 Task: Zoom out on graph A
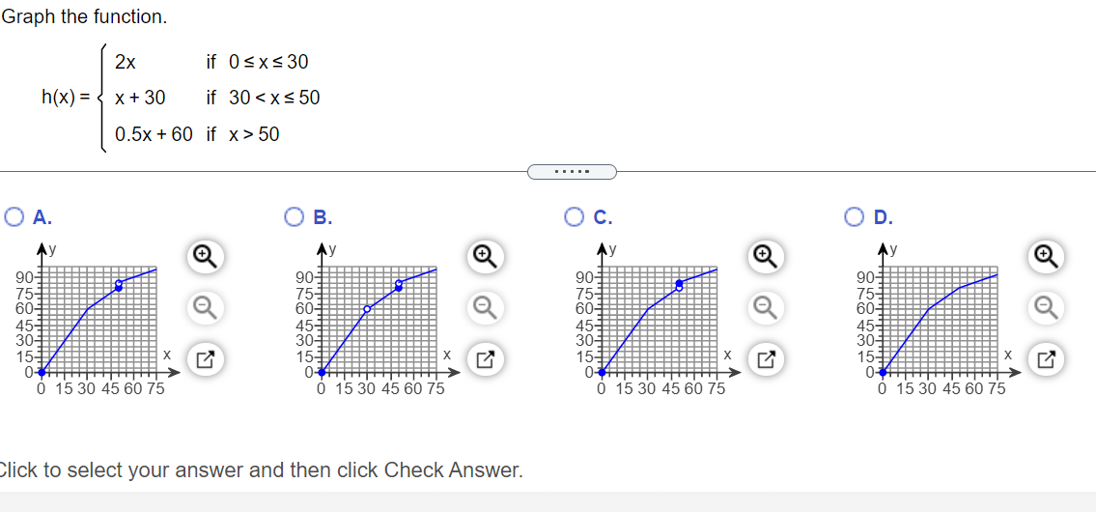pyautogui.click(x=205, y=308)
